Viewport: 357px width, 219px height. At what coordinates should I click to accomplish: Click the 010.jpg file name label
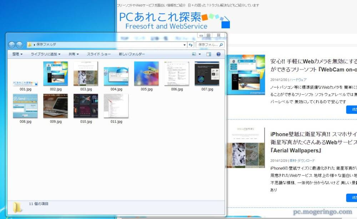pyautogui.click(x=86, y=121)
